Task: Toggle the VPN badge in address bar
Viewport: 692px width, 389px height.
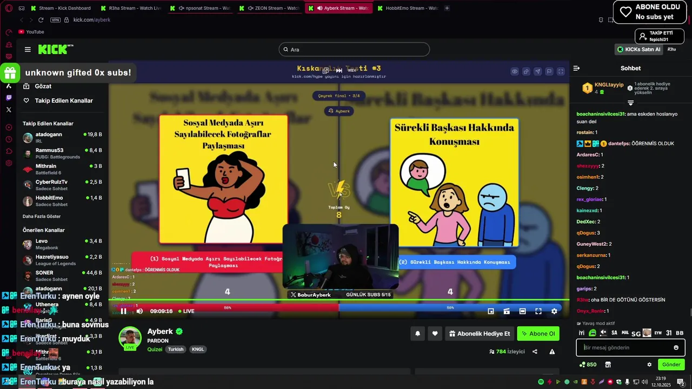Action: click(x=55, y=20)
